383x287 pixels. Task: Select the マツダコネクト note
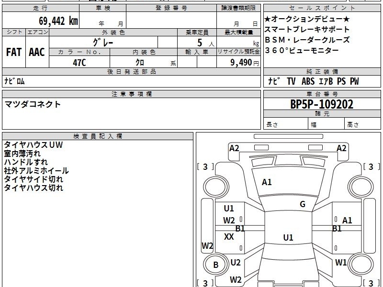(33, 104)
